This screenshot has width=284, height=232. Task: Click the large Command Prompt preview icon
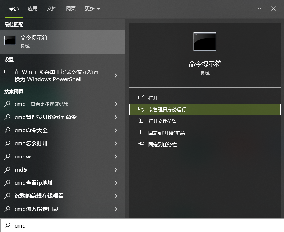[205, 42]
